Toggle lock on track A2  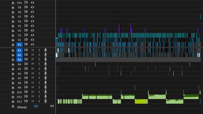13,55
